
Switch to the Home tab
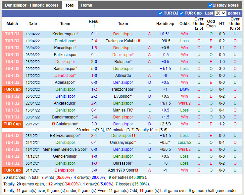(86, 5)
